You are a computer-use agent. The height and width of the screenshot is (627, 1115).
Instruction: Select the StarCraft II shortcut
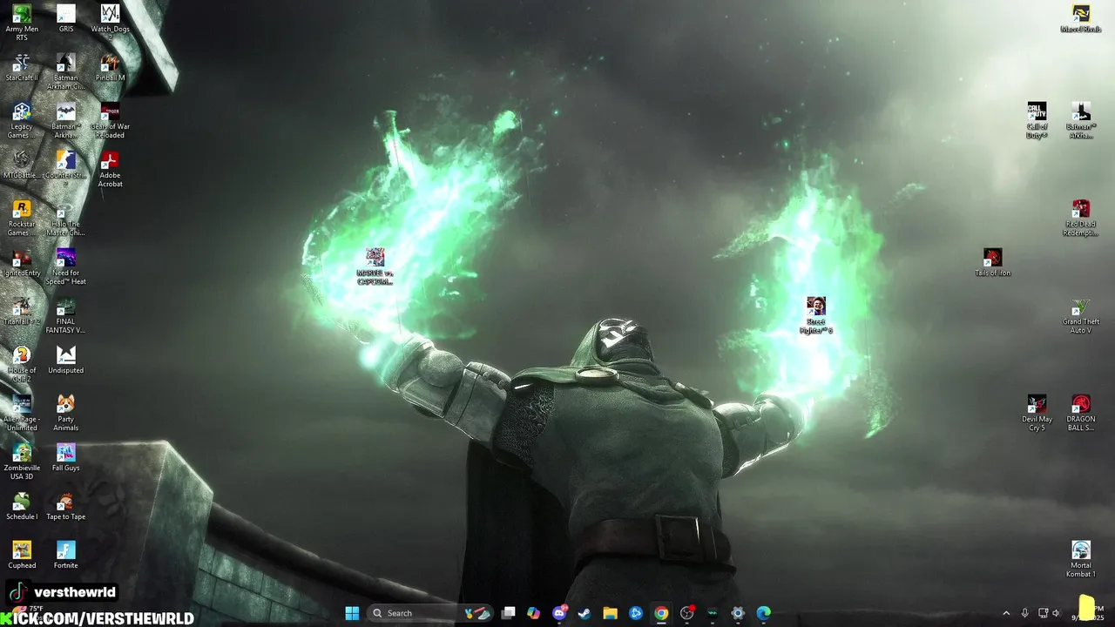click(22, 67)
